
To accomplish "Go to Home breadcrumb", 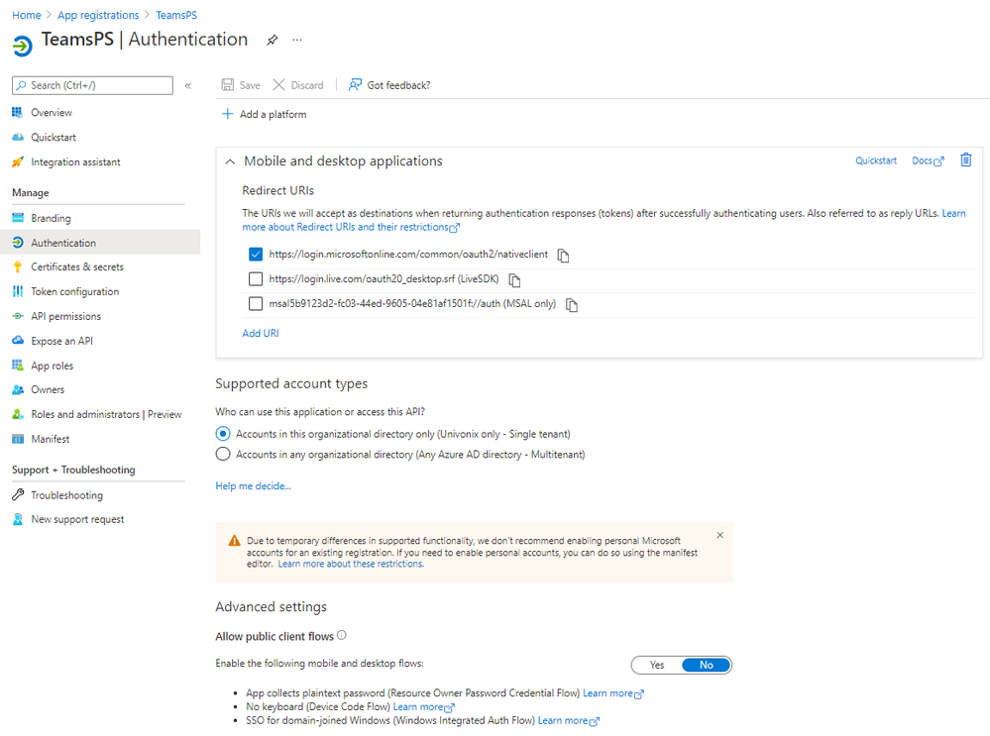I will 27,15.
